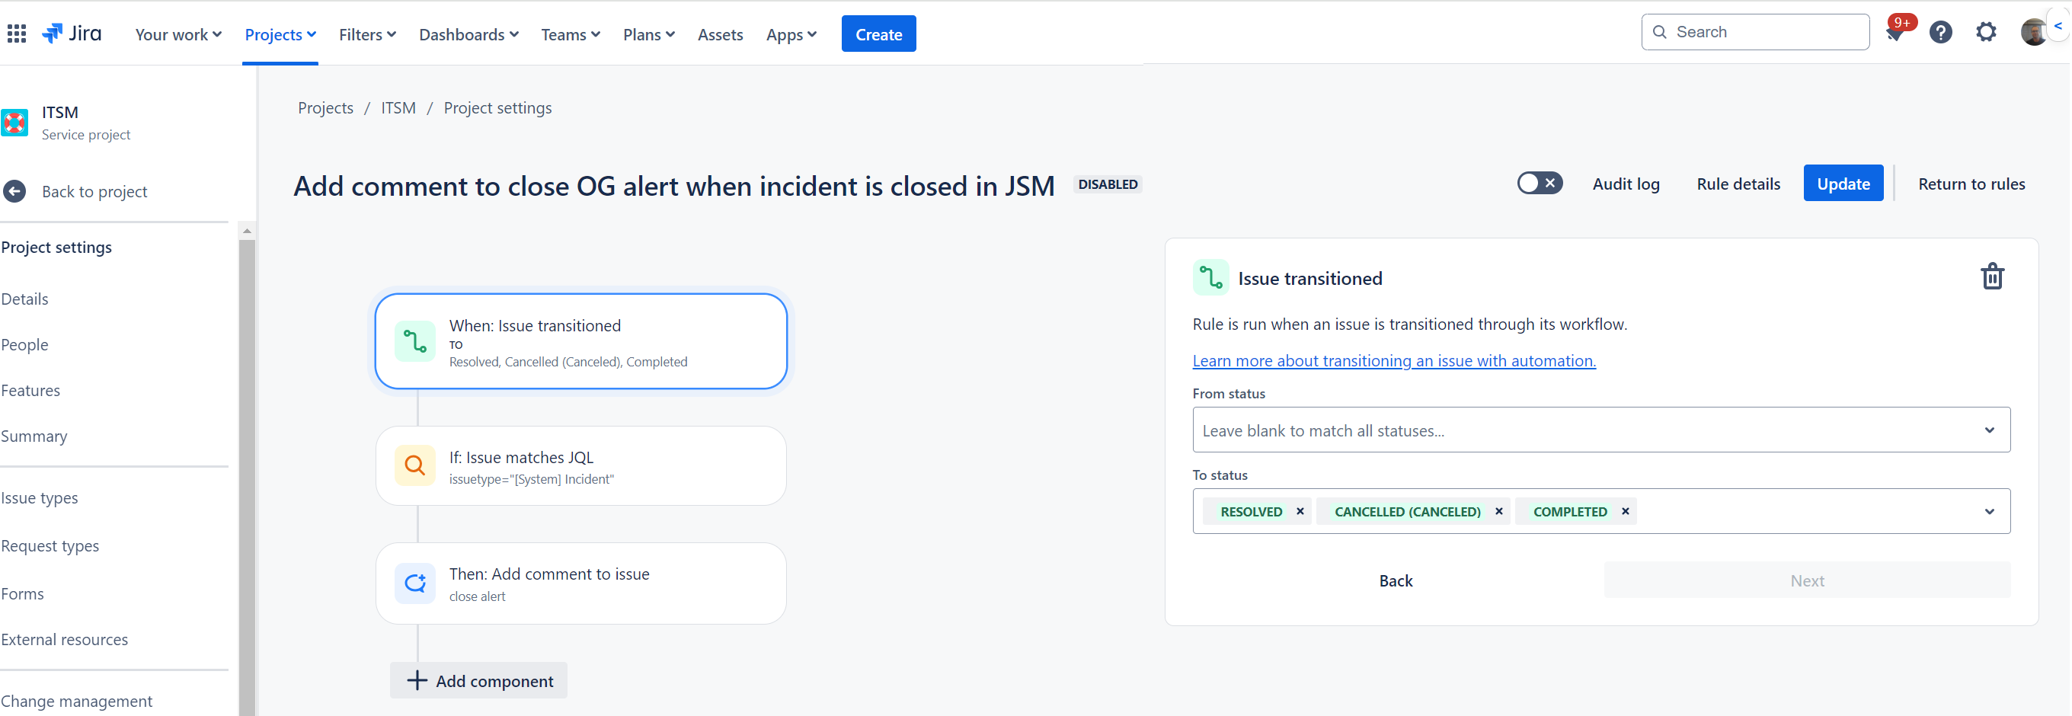Screen dimensions: 2072x716
Task: Expand the Filters menu
Action: click(x=368, y=34)
